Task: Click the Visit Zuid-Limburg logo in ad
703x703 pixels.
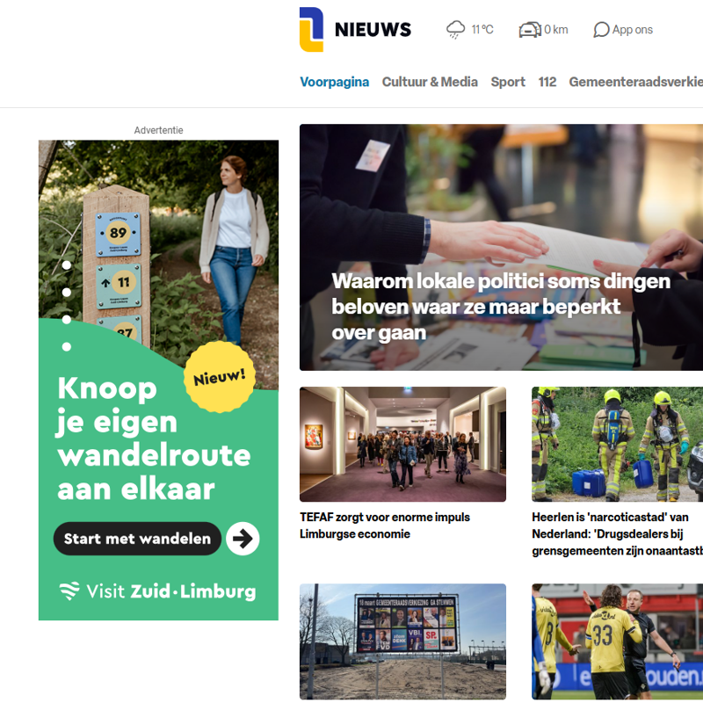Action: click(158, 591)
